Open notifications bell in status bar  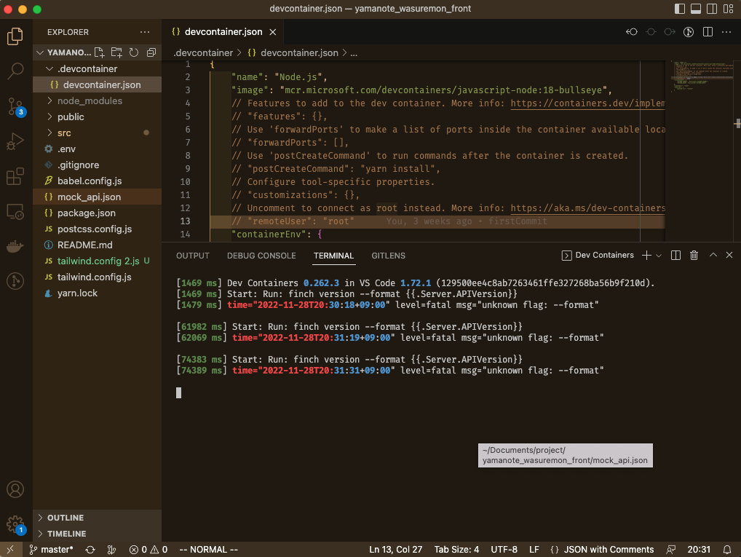tap(727, 550)
